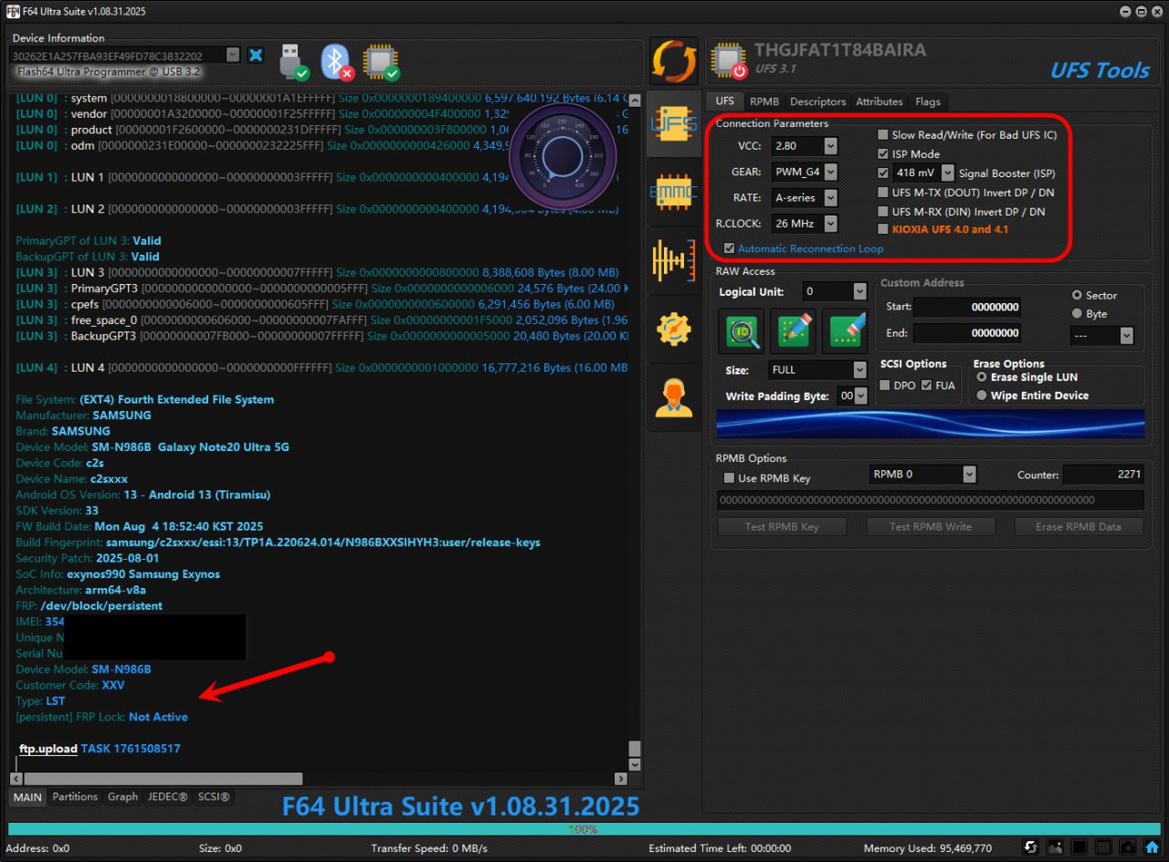Viewport: 1169px width, 862px height.
Task: Switch to the Partitions tab
Action: tap(75, 797)
